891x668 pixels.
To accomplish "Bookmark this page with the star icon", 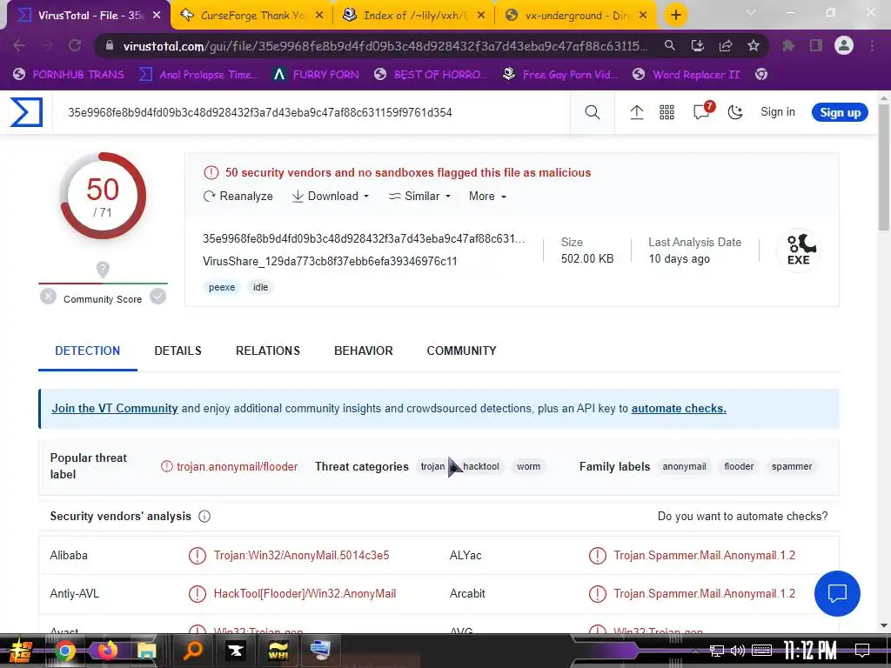I will click(x=754, y=45).
